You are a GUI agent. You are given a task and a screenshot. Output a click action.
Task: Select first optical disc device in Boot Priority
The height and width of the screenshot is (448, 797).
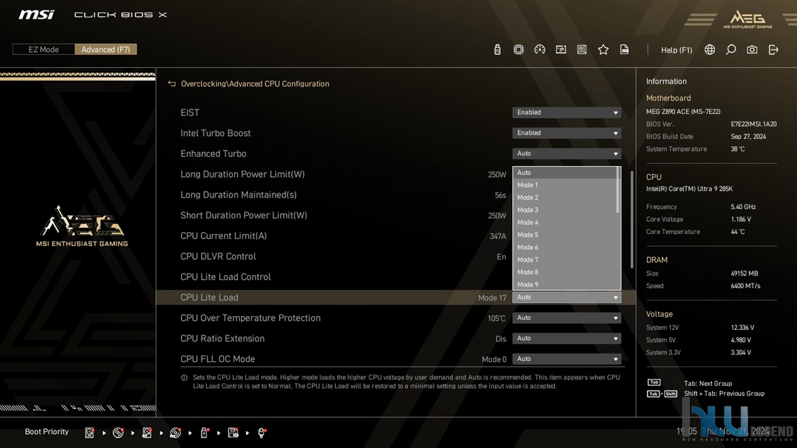[118, 432]
